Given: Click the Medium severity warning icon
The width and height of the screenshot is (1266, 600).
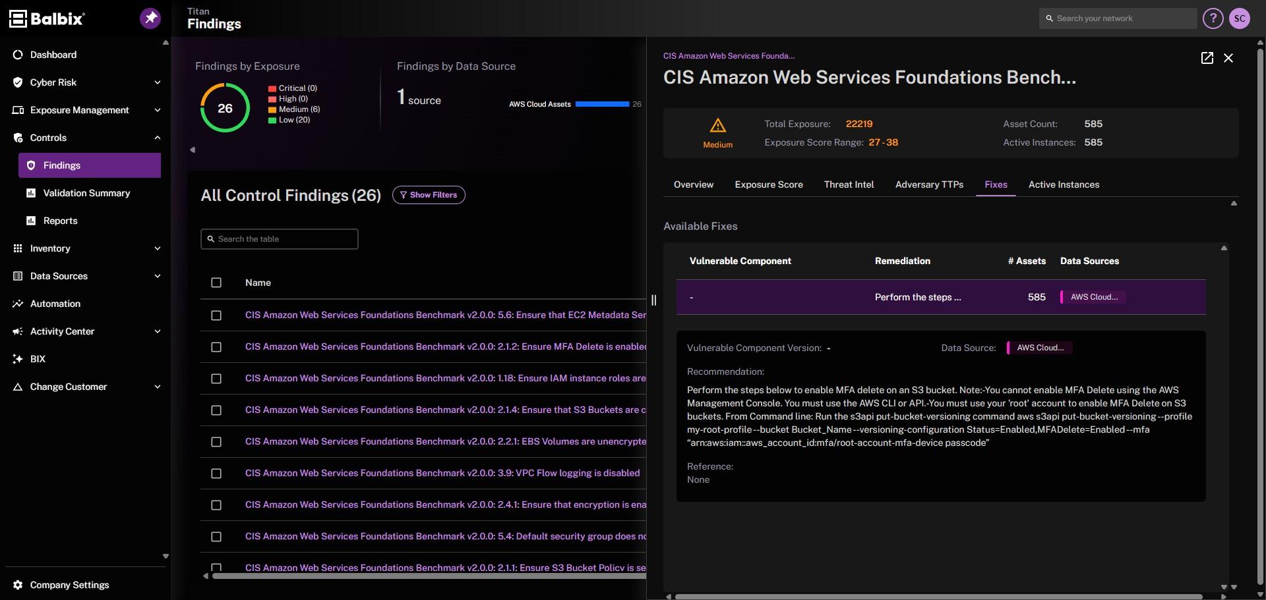Looking at the screenshot, I should pos(717,125).
